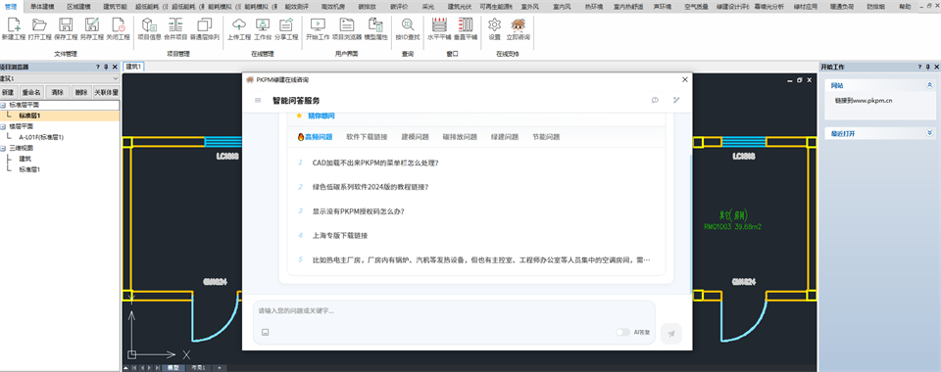Open question CAD加载不出来PKPM的菜单栏怎么处理
The height and width of the screenshot is (372, 941).
pyautogui.click(x=375, y=163)
